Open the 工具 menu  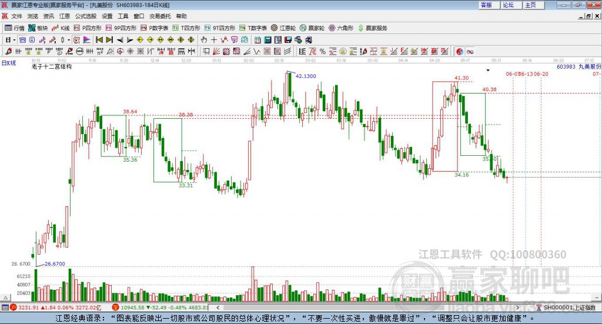pyautogui.click(x=123, y=16)
